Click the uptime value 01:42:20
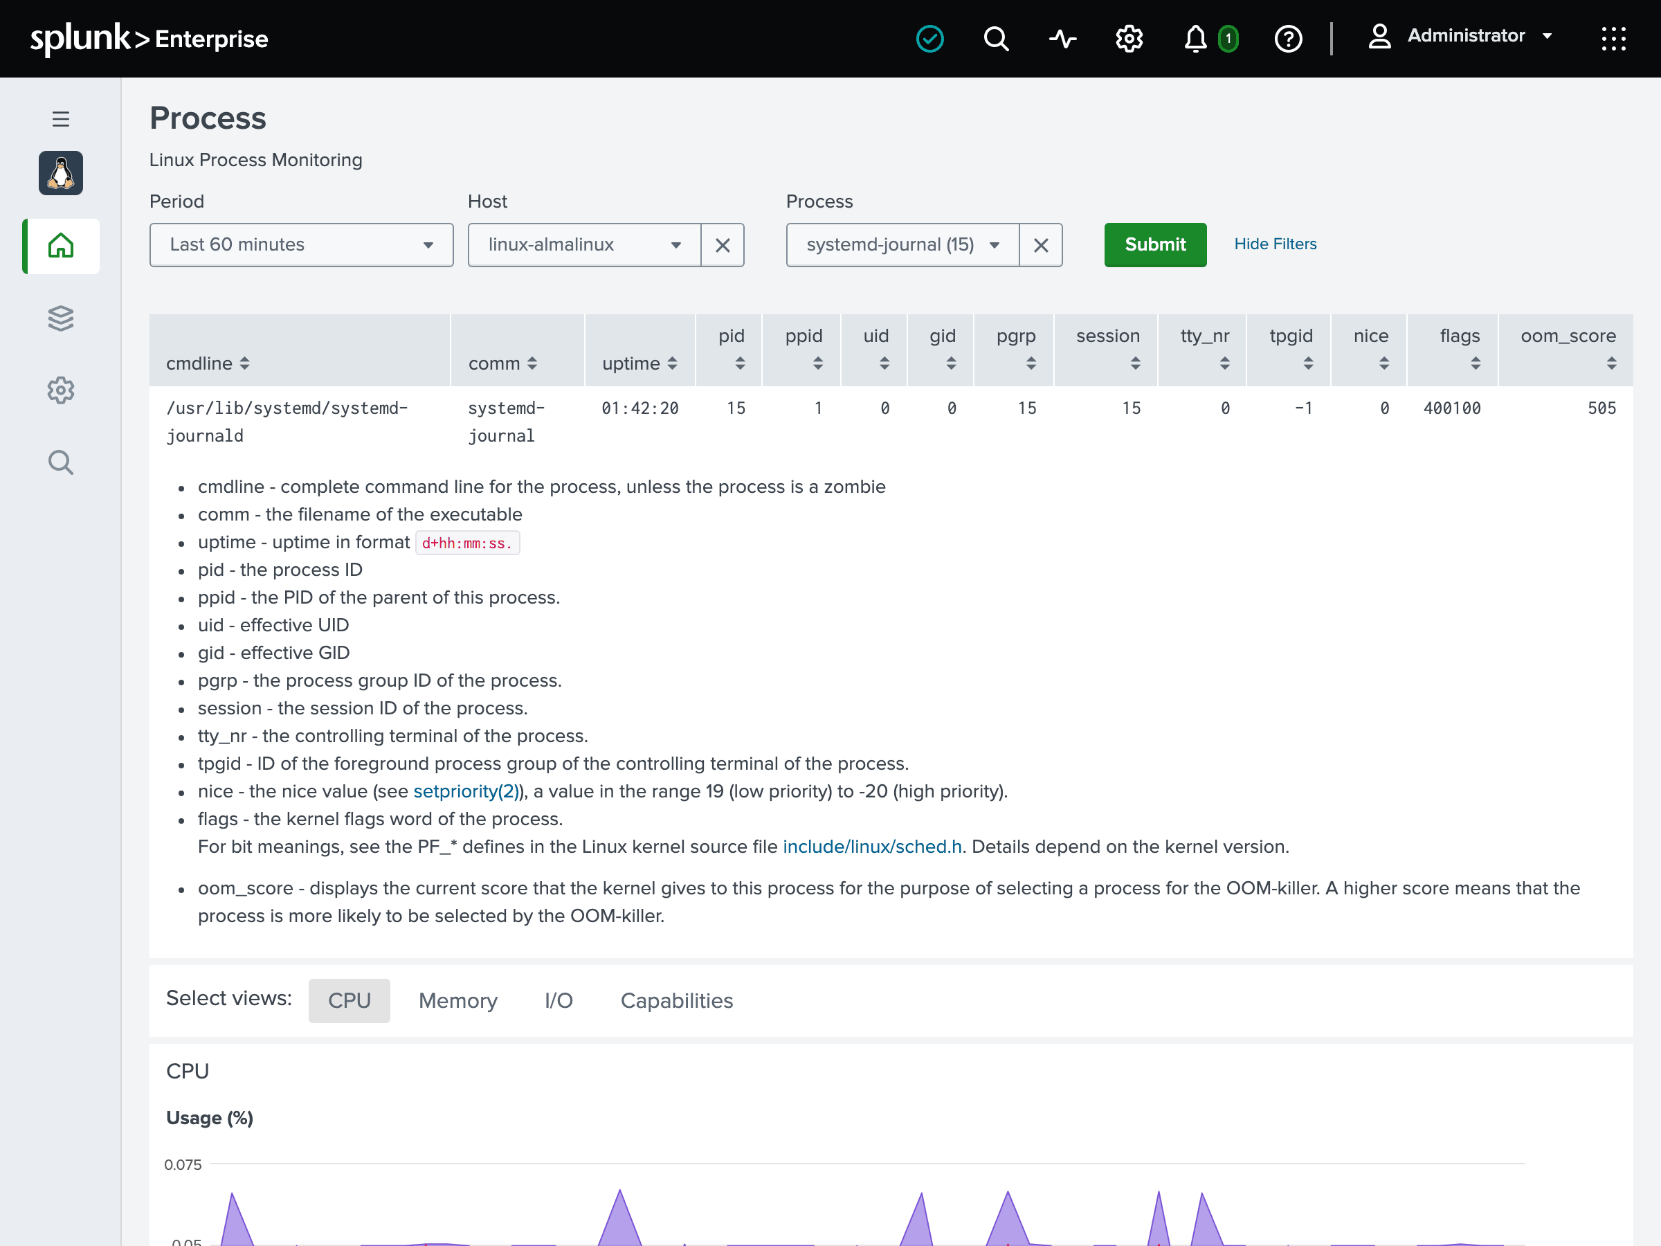 639,408
